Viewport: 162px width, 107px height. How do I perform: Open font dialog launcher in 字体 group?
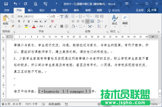(x=68, y=32)
